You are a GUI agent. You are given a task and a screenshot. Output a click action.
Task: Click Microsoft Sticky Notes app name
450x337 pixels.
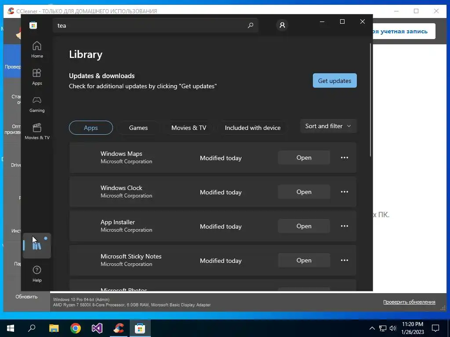click(131, 256)
